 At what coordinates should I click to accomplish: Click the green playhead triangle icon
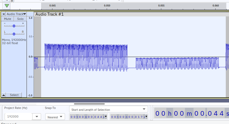[7, 6]
